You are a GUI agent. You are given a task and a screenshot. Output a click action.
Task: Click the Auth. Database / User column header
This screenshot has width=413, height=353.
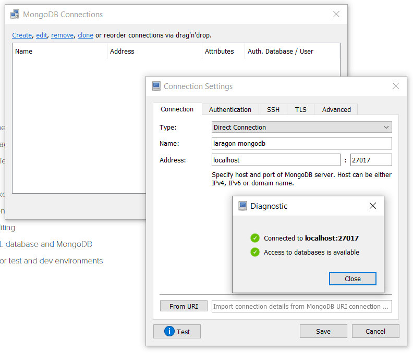[292, 52]
